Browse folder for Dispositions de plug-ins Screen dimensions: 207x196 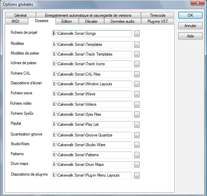(x=137, y=176)
